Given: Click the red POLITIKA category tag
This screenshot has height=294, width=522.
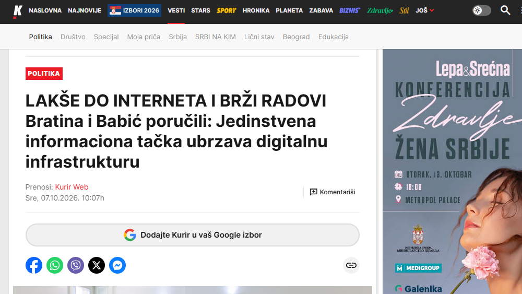Looking at the screenshot, I should click(44, 74).
